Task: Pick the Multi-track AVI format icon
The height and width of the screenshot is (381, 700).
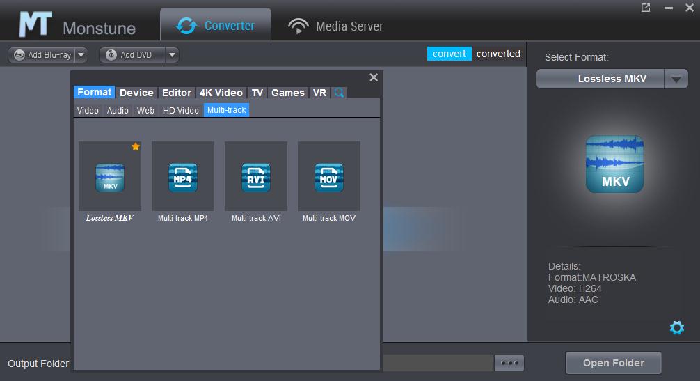Action: tap(256, 177)
